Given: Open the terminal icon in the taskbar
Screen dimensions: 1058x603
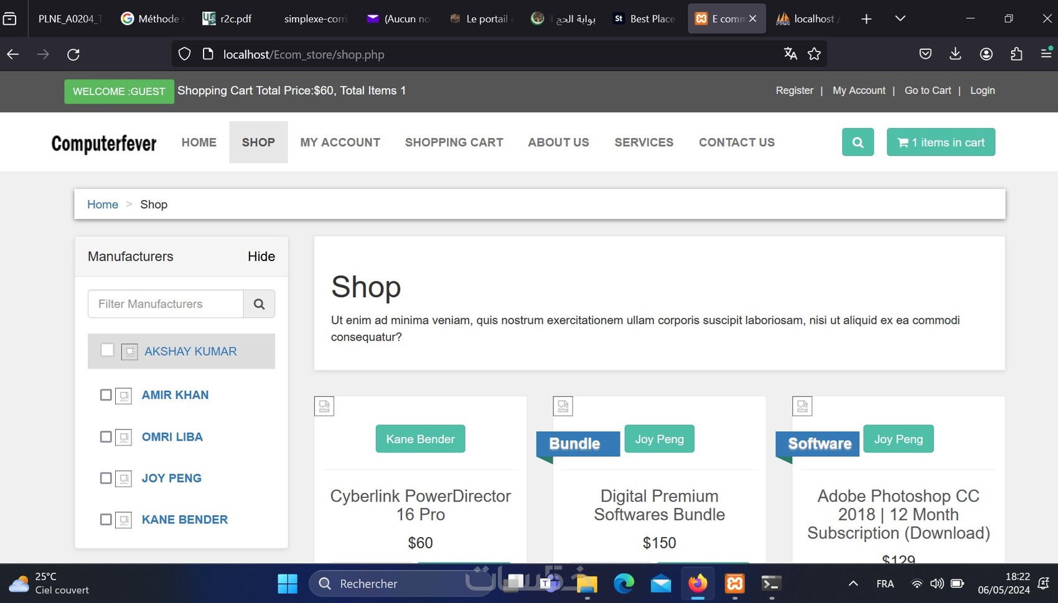Looking at the screenshot, I should pyautogui.click(x=772, y=584).
